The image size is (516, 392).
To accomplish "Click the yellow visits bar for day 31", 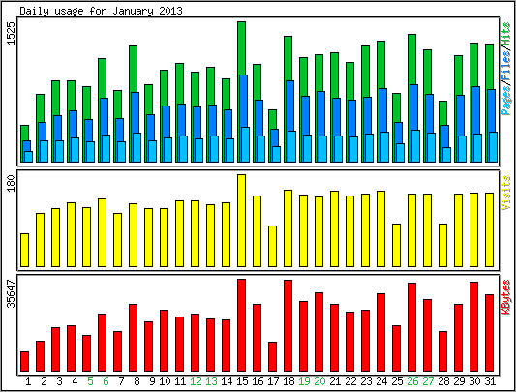I will 489,229.
